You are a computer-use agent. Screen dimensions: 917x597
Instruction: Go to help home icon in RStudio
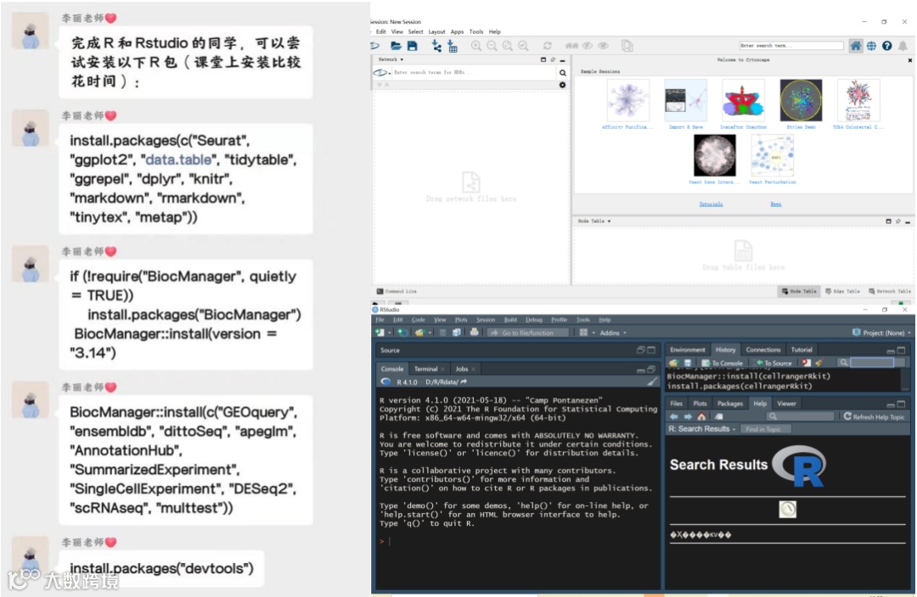701,416
